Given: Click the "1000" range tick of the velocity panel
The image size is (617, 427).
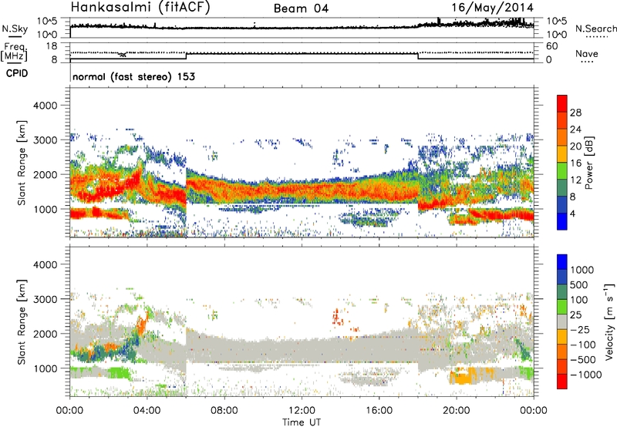Looking at the screenshot, I should pos(45,368).
